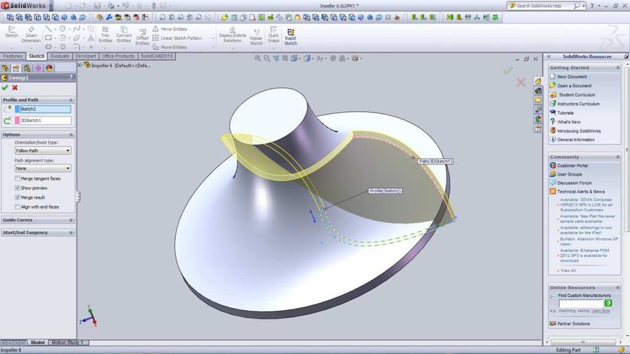Uncheck the Merge result checkbox
The width and height of the screenshot is (630, 354).
(x=17, y=197)
